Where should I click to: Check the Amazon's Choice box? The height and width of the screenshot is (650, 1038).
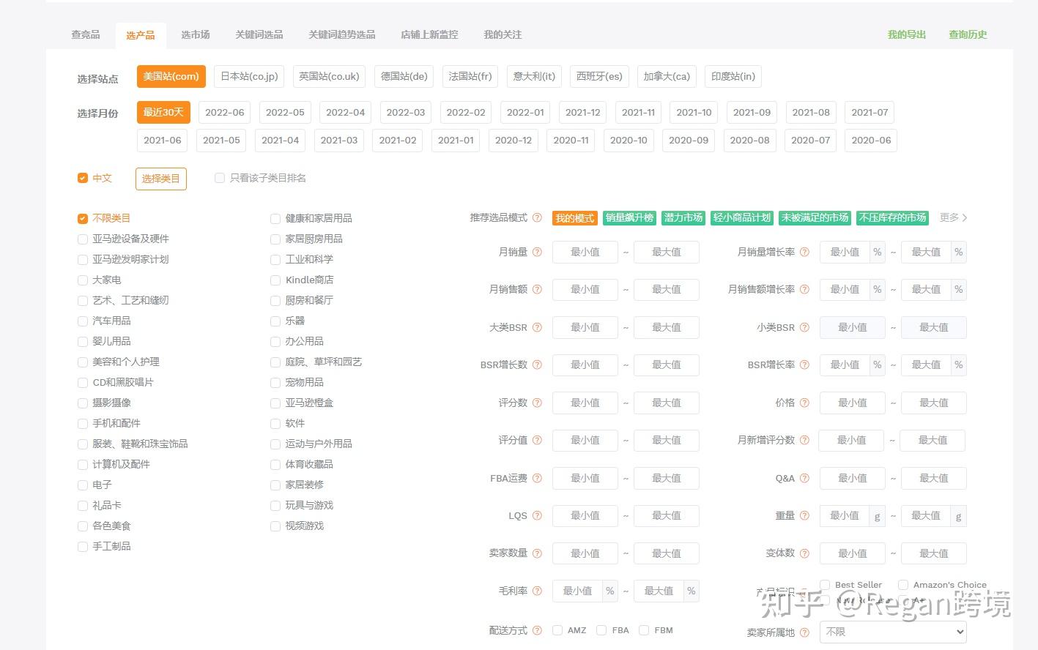(x=903, y=585)
